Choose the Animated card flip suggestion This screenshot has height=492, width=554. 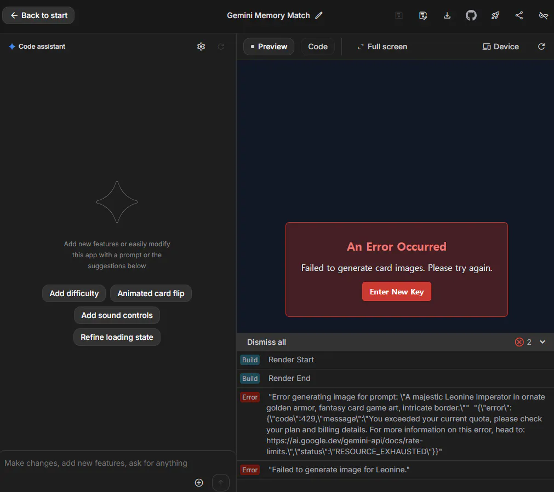(x=151, y=293)
